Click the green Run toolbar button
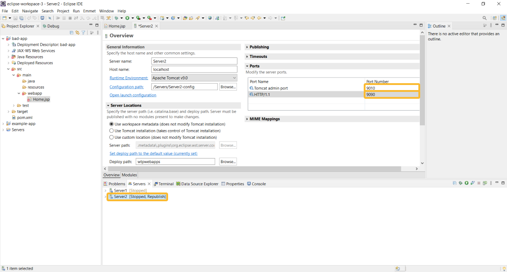507x272 pixels. [127, 18]
